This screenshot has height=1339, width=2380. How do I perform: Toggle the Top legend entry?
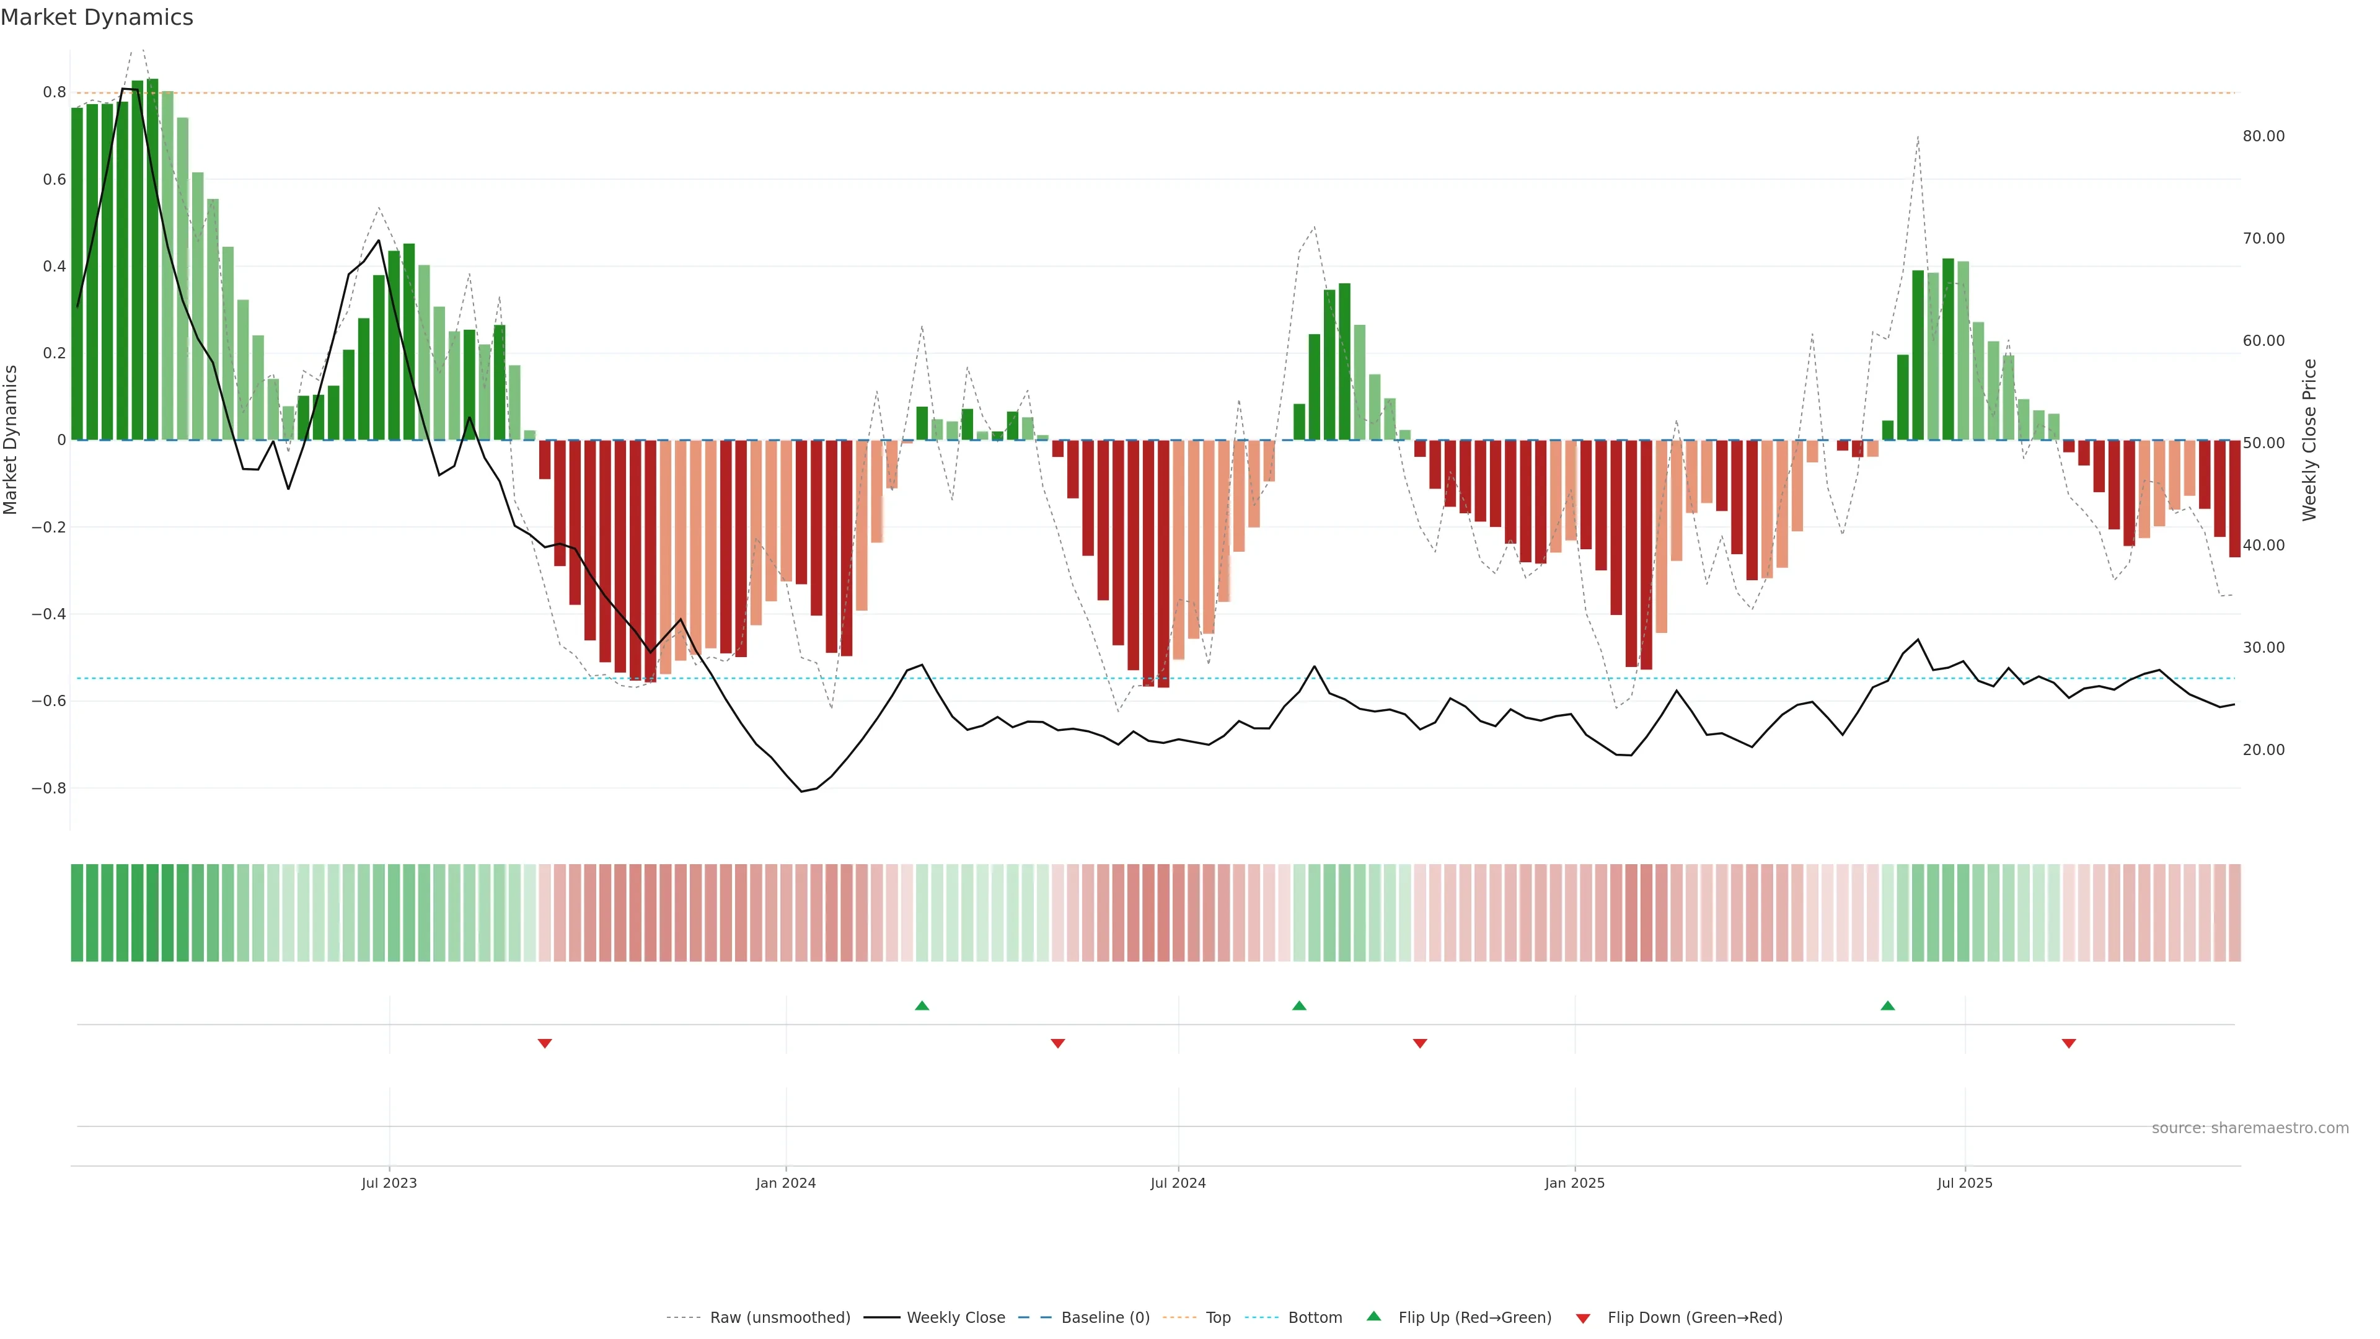pyautogui.click(x=1218, y=1318)
